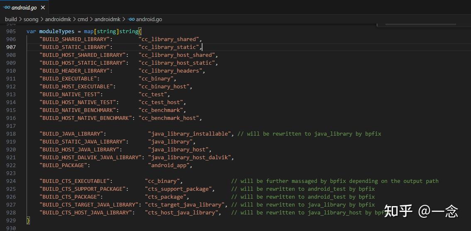471x231 pixels.
Task: Click the "BUILD_PACKAGE" map key
Action: (x=64, y=165)
